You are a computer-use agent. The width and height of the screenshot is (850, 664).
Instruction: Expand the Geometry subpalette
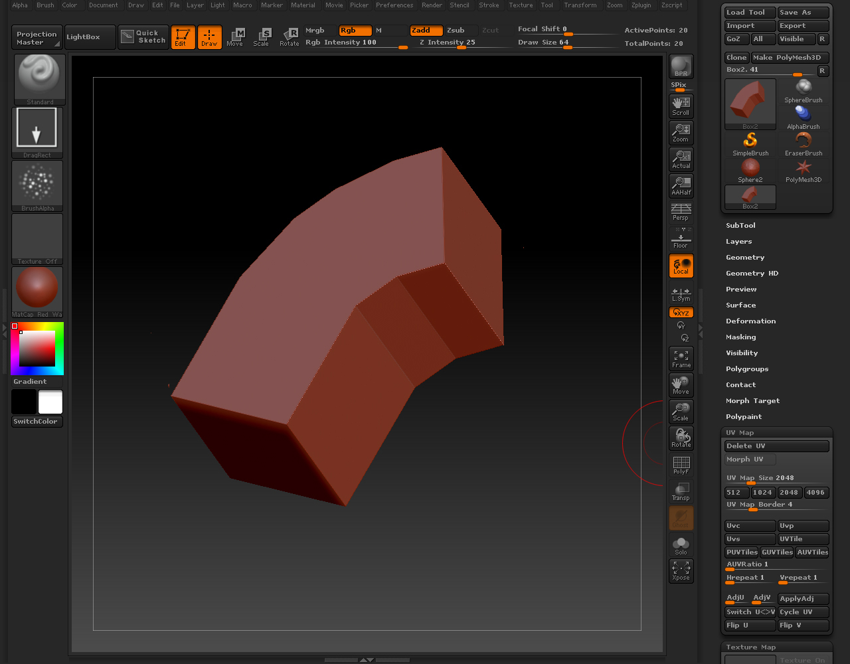745,258
